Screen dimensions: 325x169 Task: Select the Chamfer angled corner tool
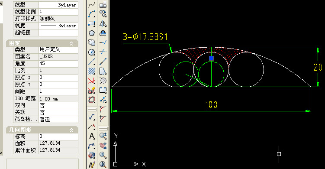tap(103, 119)
